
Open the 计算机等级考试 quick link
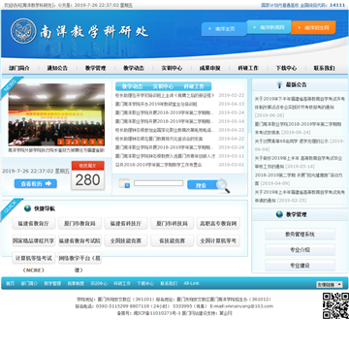(34, 258)
